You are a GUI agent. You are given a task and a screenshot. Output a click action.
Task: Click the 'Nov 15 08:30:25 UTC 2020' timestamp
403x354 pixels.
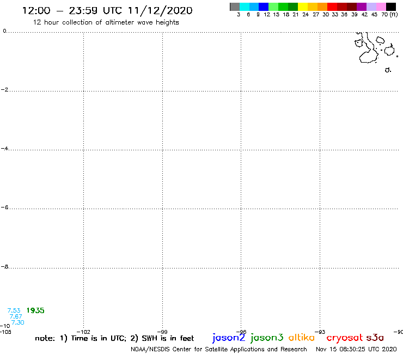tap(356, 349)
